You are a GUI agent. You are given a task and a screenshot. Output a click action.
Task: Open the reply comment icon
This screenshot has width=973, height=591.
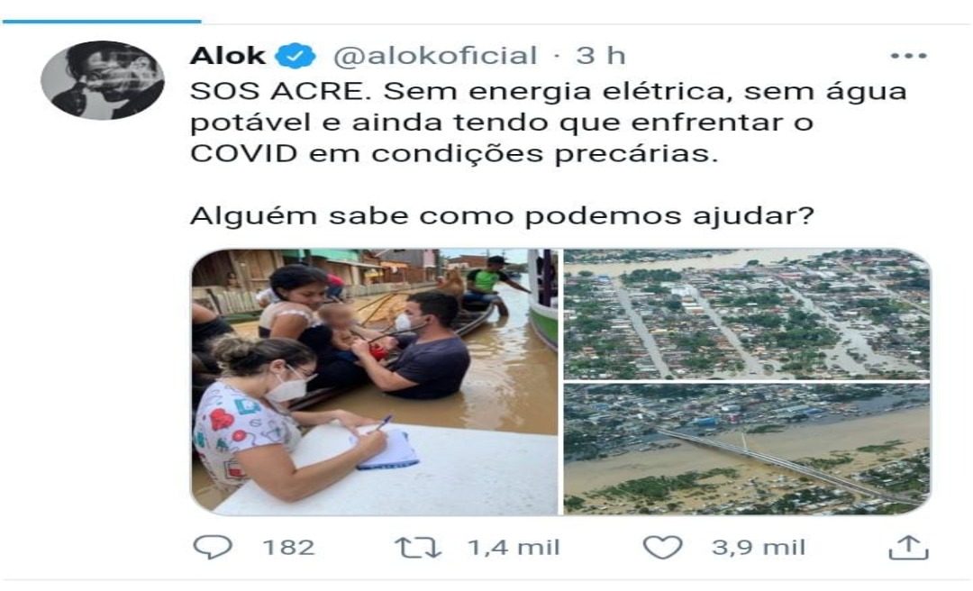click(213, 547)
